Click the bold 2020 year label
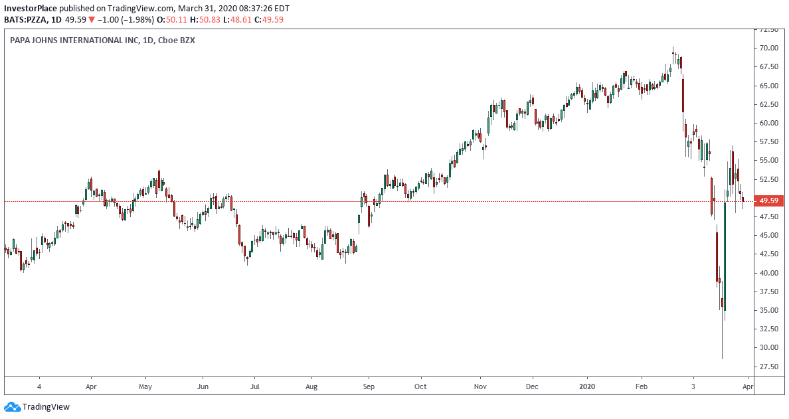This screenshot has width=789, height=419. (587, 387)
